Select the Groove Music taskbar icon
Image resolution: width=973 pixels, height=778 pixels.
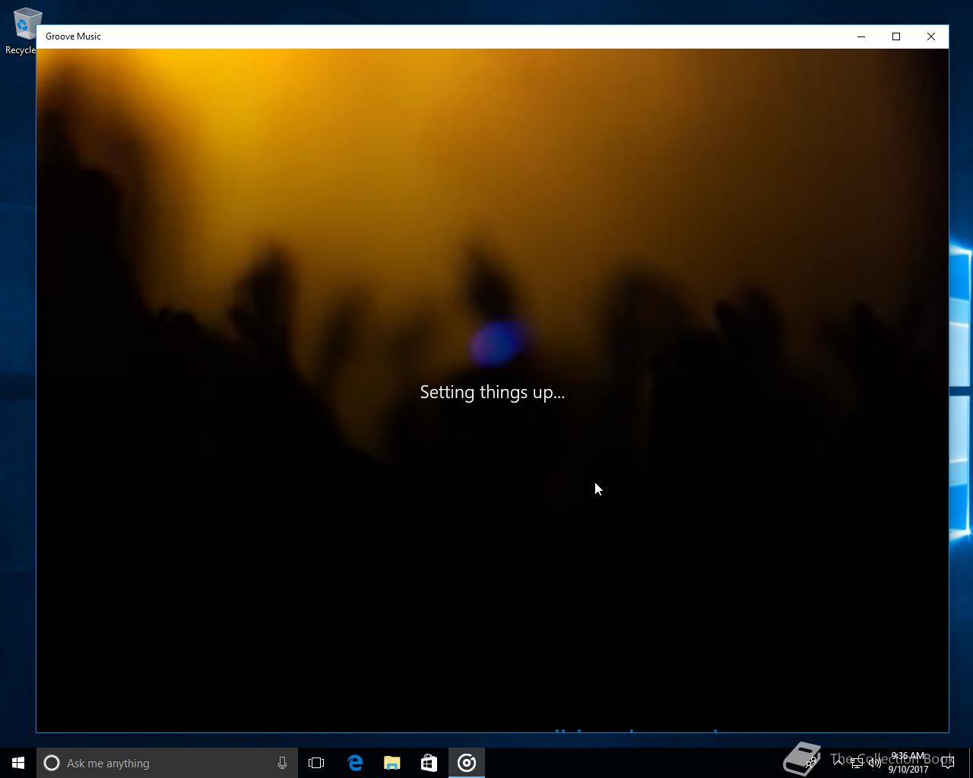click(467, 763)
